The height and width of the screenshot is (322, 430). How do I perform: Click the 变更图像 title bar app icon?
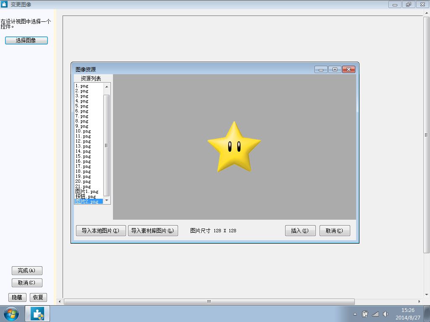pos(4,4)
